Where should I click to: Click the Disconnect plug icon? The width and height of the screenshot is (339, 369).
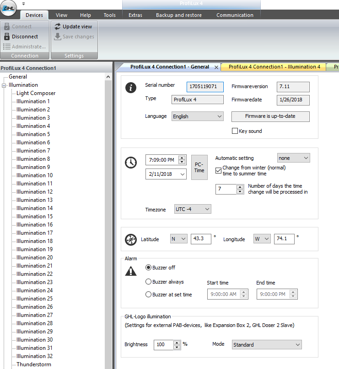click(7, 37)
